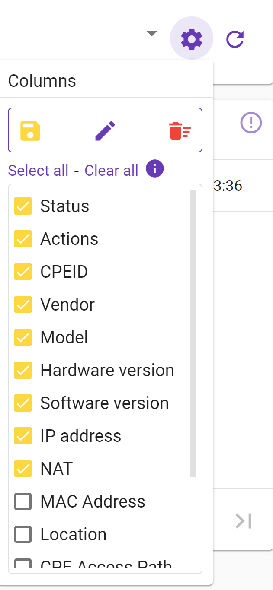
Task: Uncheck the Model column checkbox
Action: [x=23, y=337]
